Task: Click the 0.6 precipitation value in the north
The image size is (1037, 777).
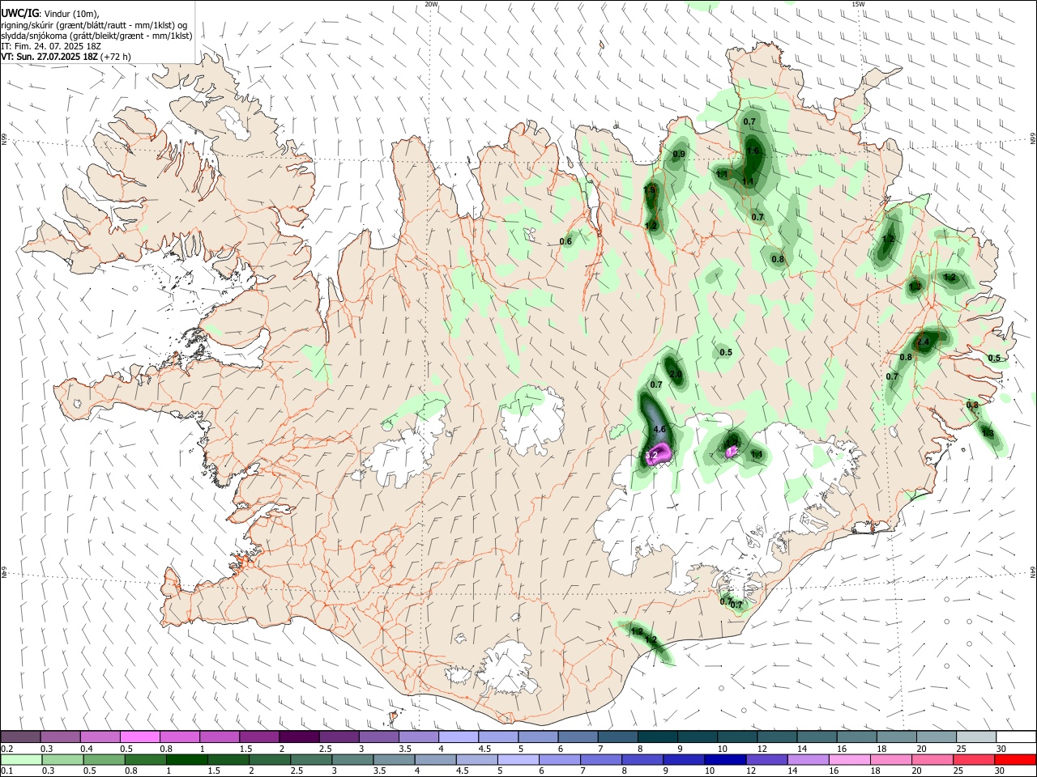Action: (x=566, y=241)
